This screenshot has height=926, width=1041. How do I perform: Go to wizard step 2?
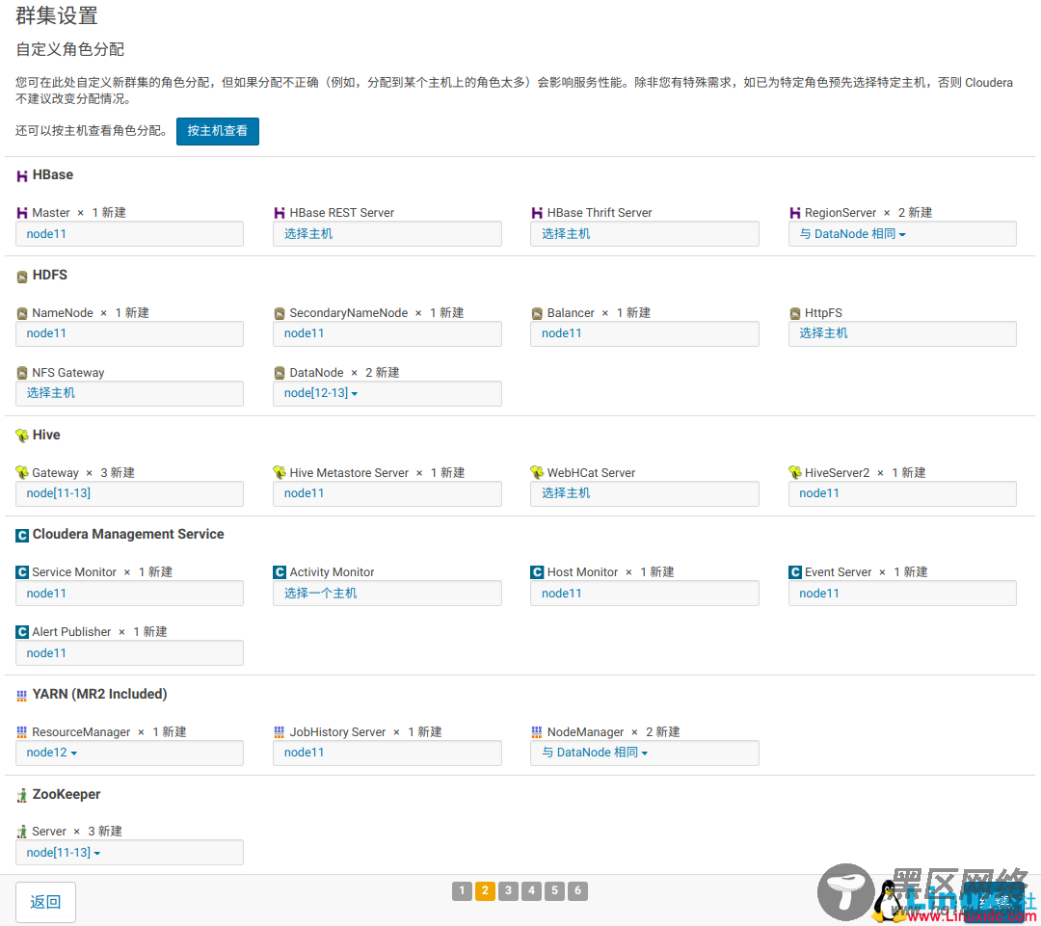[485, 890]
